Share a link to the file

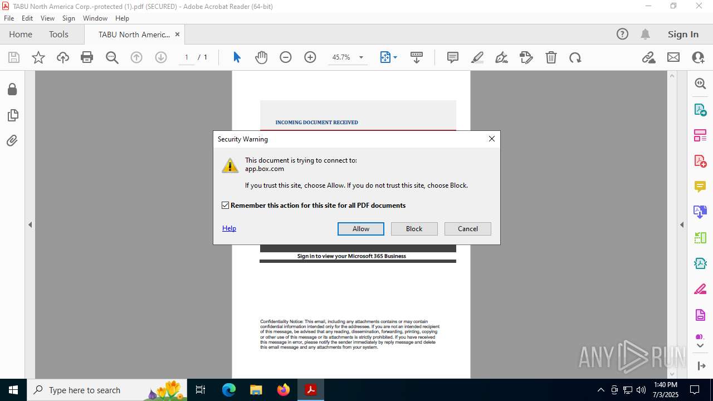pyautogui.click(x=648, y=57)
